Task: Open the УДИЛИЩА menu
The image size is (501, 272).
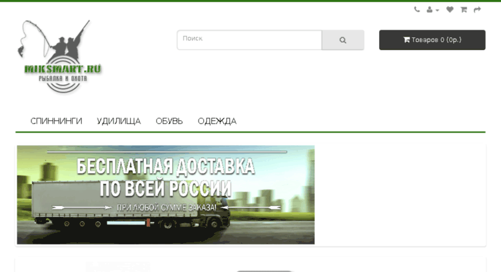Action: coord(119,121)
